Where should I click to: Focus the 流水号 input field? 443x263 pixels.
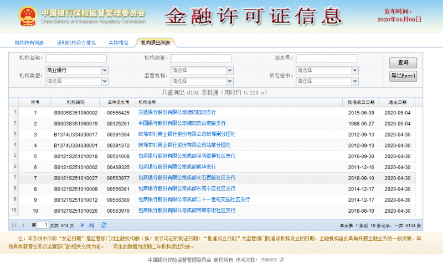326,59
